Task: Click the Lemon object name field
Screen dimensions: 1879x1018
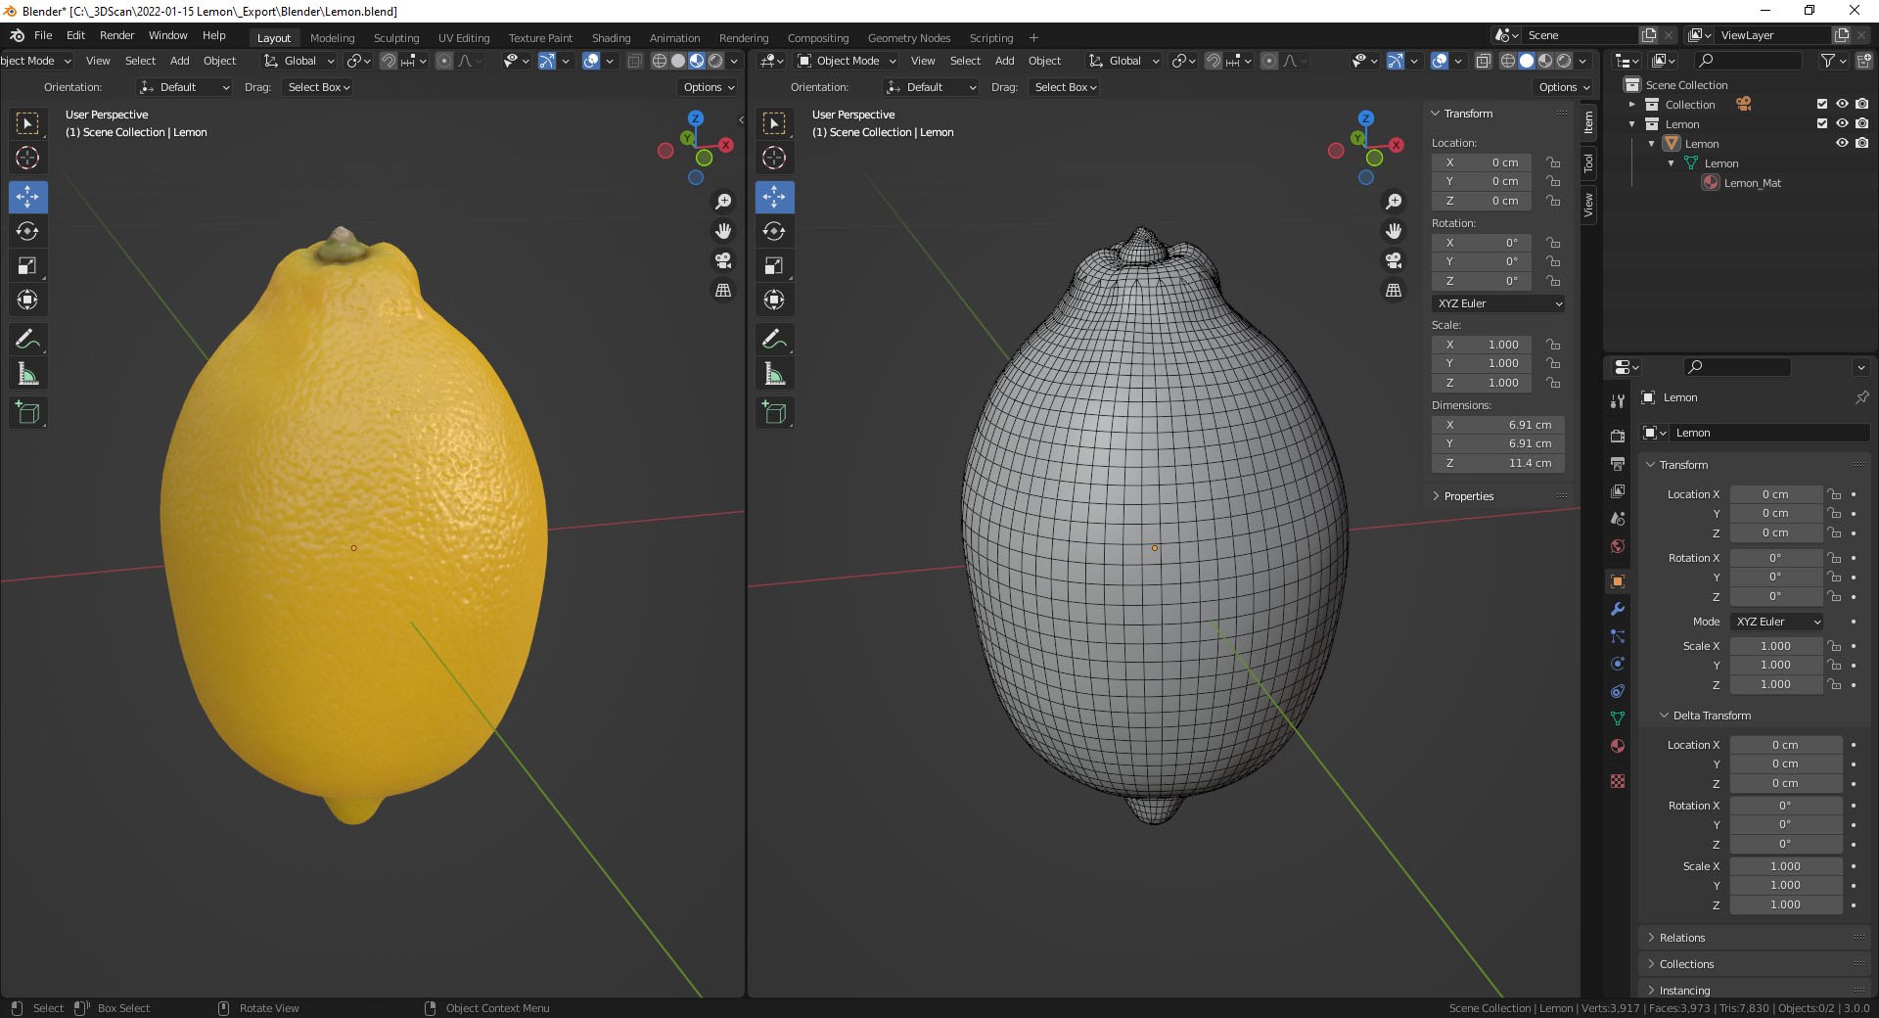Action: coord(1769,433)
